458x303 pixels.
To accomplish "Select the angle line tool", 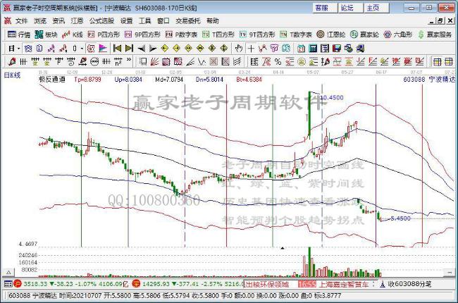I will (190, 61).
